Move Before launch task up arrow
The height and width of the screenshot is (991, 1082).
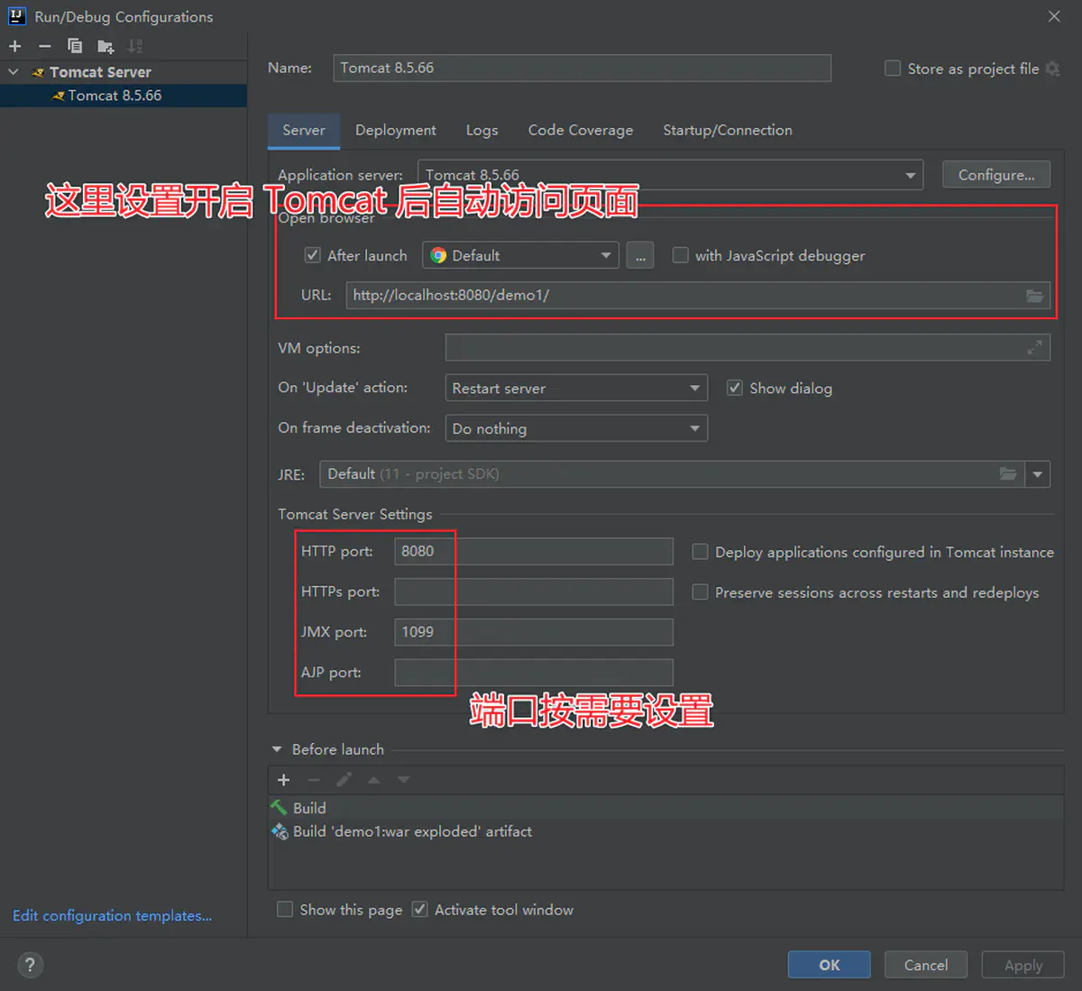click(x=373, y=780)
